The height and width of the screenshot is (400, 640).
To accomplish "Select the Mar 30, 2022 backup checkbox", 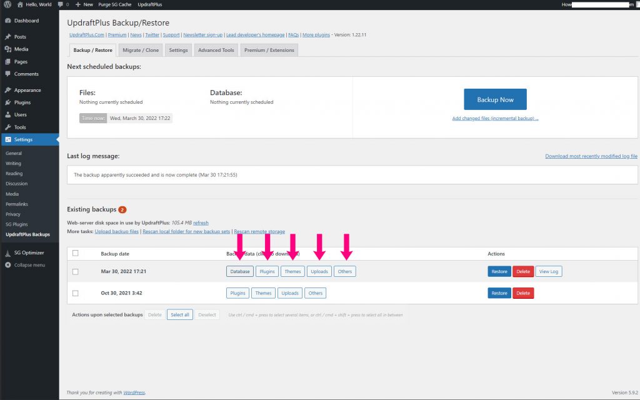I will 75,271.
